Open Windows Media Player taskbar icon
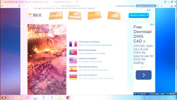This screenshot has width=177, height=100. (x=28, y=97)
